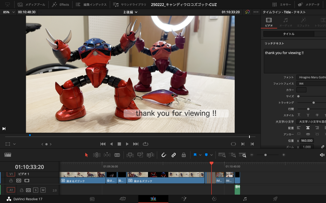Image resolution: width=326 pixels, height=203 pixels.
Task: Open the Deliver rocket page
Action: pyautogui.click(x=275, y=199)
